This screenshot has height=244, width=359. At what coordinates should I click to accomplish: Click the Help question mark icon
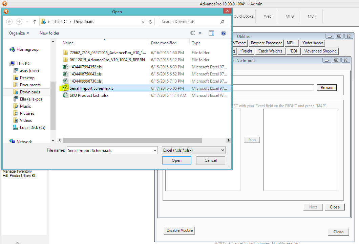223,33
